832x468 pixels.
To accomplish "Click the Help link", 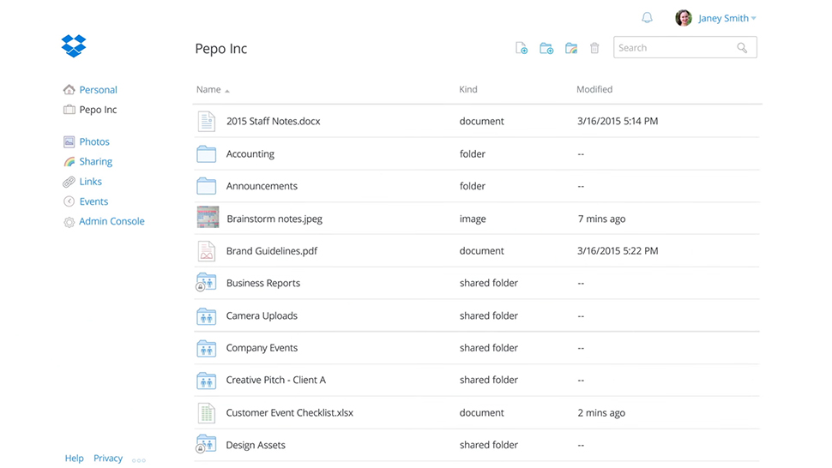I will [x=75, y=459].
